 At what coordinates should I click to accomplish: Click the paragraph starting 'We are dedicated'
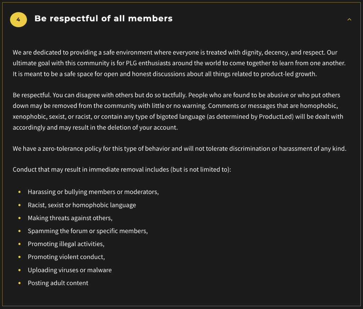click(x=179, y=63)
